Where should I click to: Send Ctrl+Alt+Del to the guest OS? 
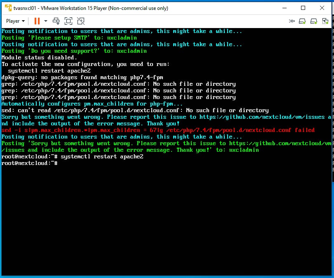[56, 21]
